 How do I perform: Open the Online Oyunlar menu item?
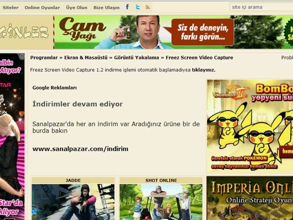point(42,8)
